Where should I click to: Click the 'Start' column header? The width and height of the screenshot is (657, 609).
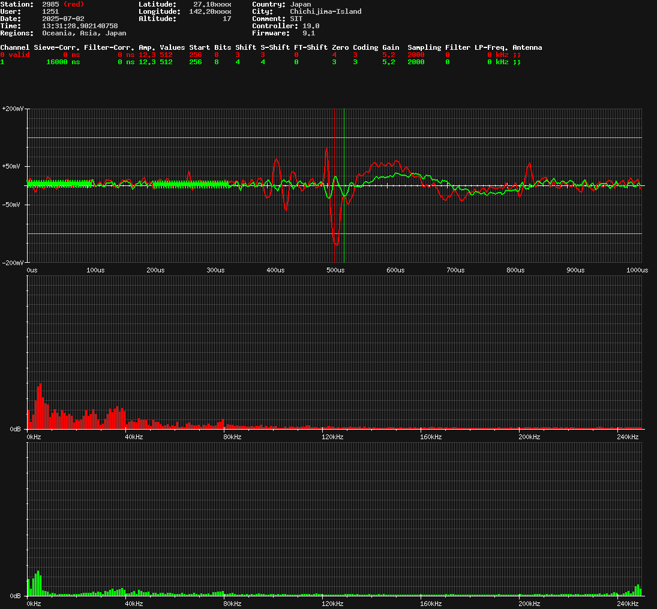pyautogui.click(x=199, y=47)
